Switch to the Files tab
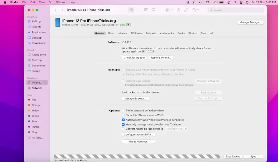 click(x=203, y=33)
